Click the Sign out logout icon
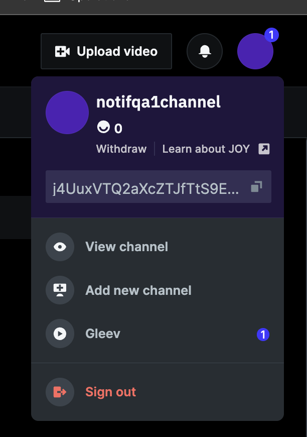The image size is (307, 437). [x=60, y=392]
